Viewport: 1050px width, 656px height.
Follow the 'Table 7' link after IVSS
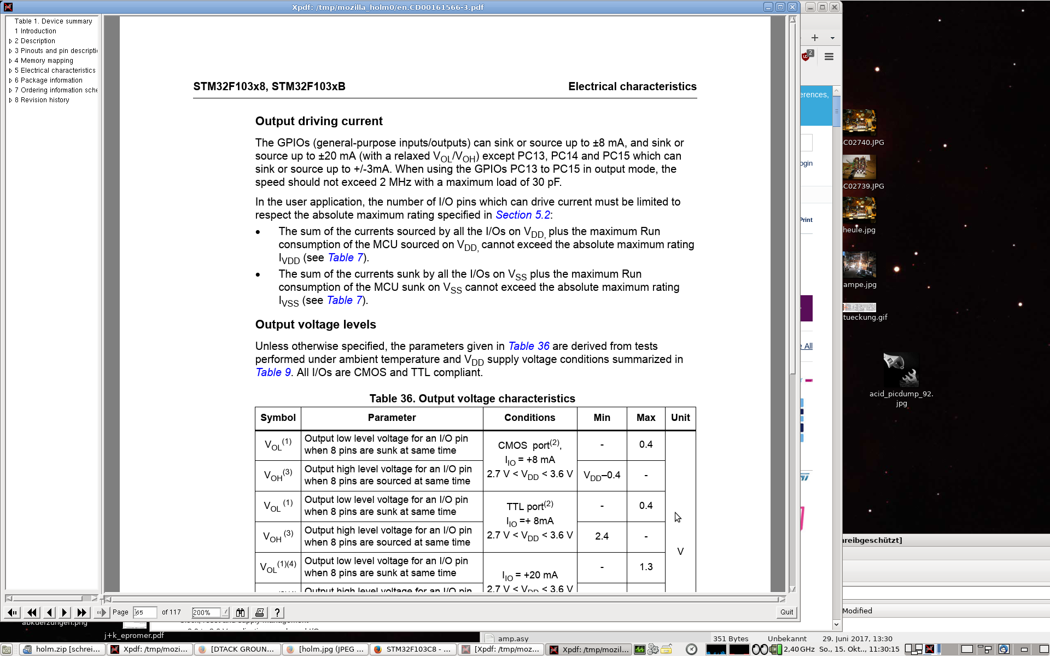(x=345, y=300)
